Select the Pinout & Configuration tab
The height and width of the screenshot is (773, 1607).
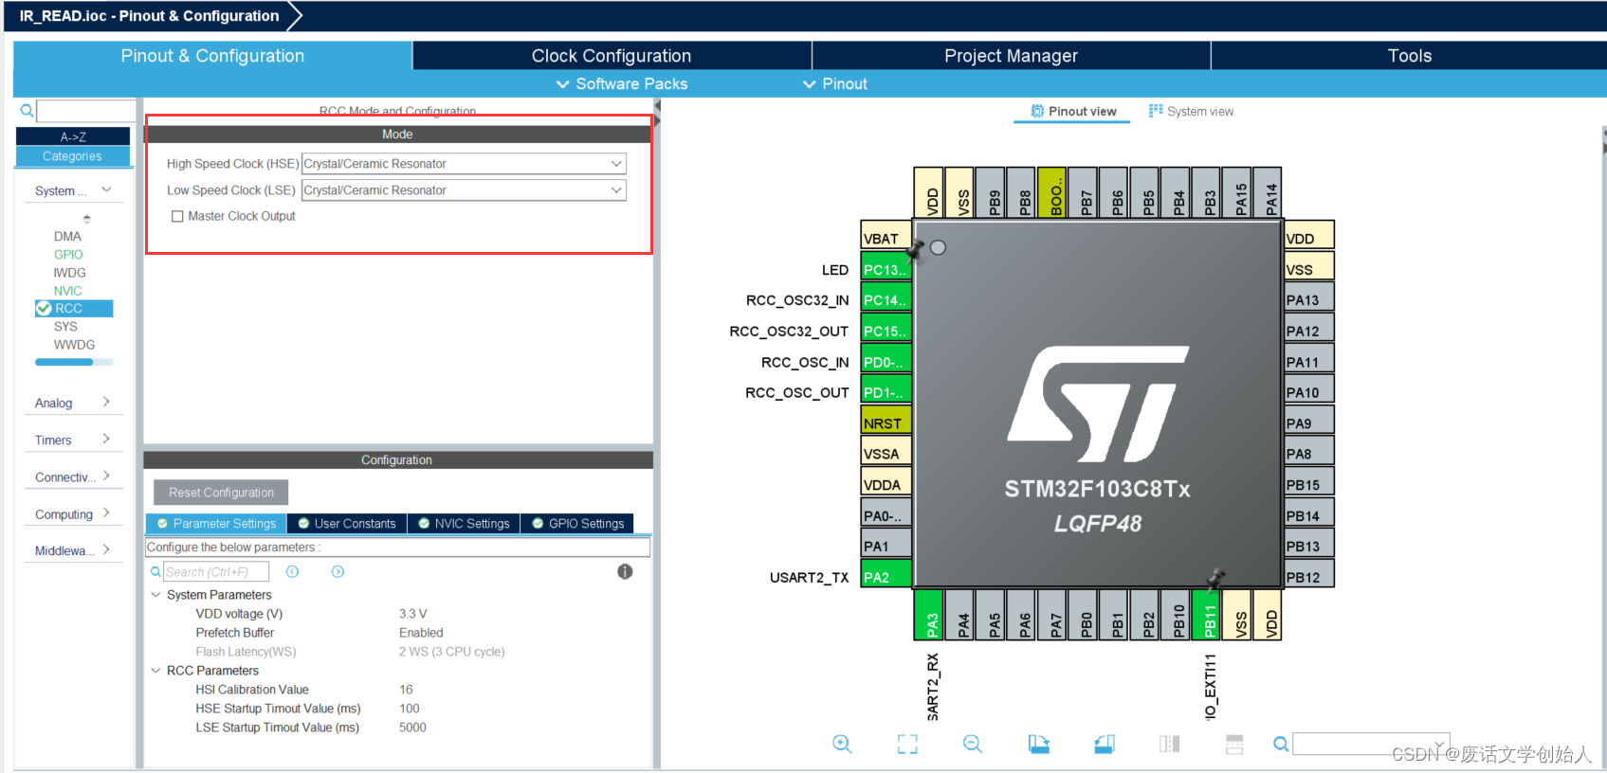coord(212,56)
